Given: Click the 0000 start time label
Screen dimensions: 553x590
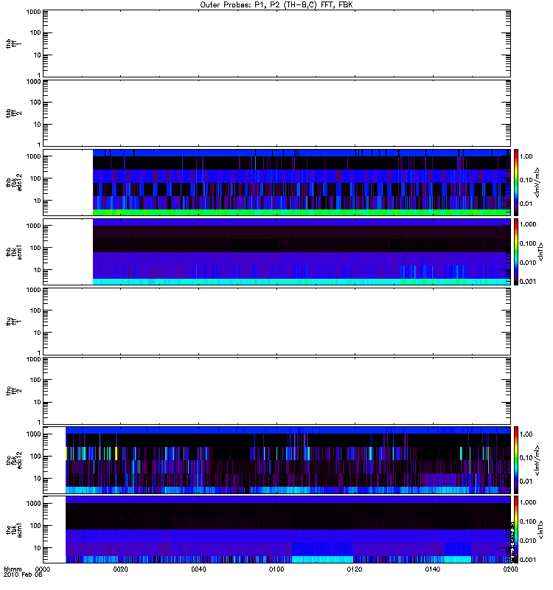Looking at the screenshot, I should tap(43, 569).
